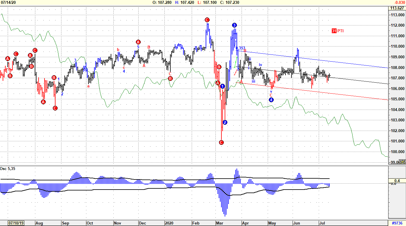This screenshot has width=406, height=226.
Task: Click red A marker above late November peak
Action: [x=138, y=42]
